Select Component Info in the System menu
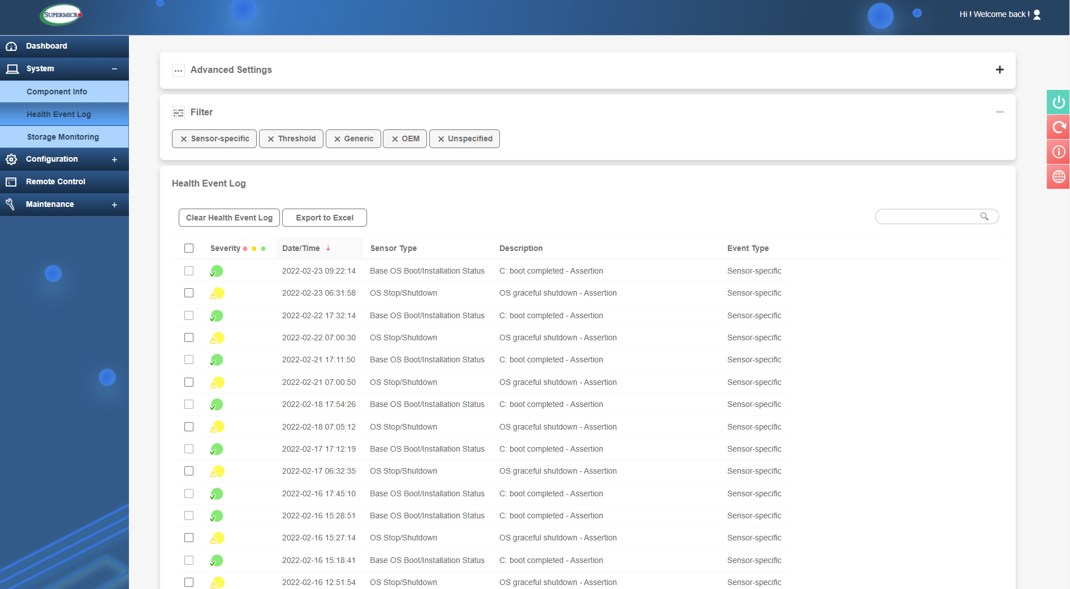 pyautogui.click(x=57, y=91)
